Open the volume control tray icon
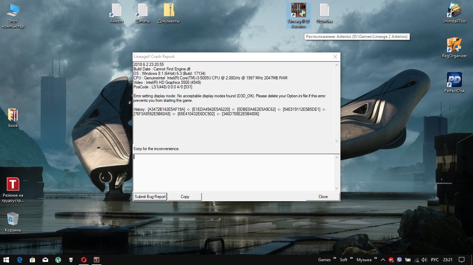Image resolution: width=473 pixels, height=265 pixels. (x=425, y=260)
